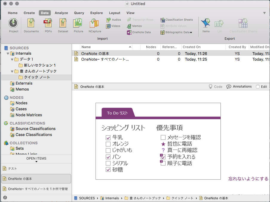Click the info icon at bottom left
Screen dimensions: 270x202
5,198
